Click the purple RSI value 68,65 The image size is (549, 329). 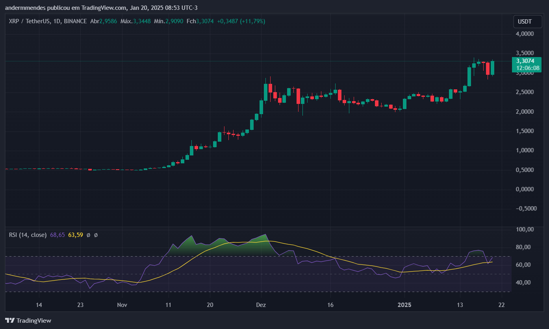57,235
